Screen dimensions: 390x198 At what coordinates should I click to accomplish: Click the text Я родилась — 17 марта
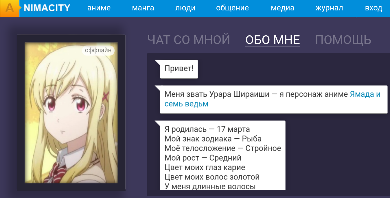click(x=207, y=129)
